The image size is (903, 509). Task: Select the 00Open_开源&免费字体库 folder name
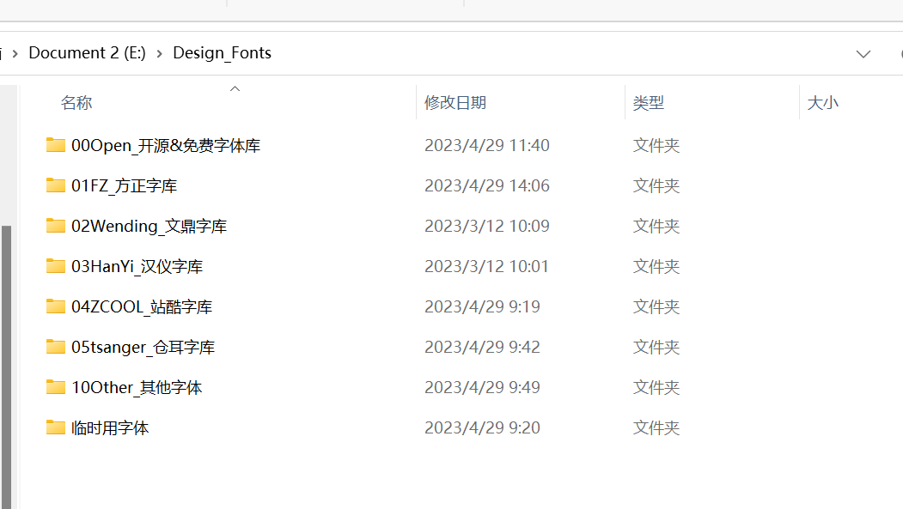(x=166, y=146)
